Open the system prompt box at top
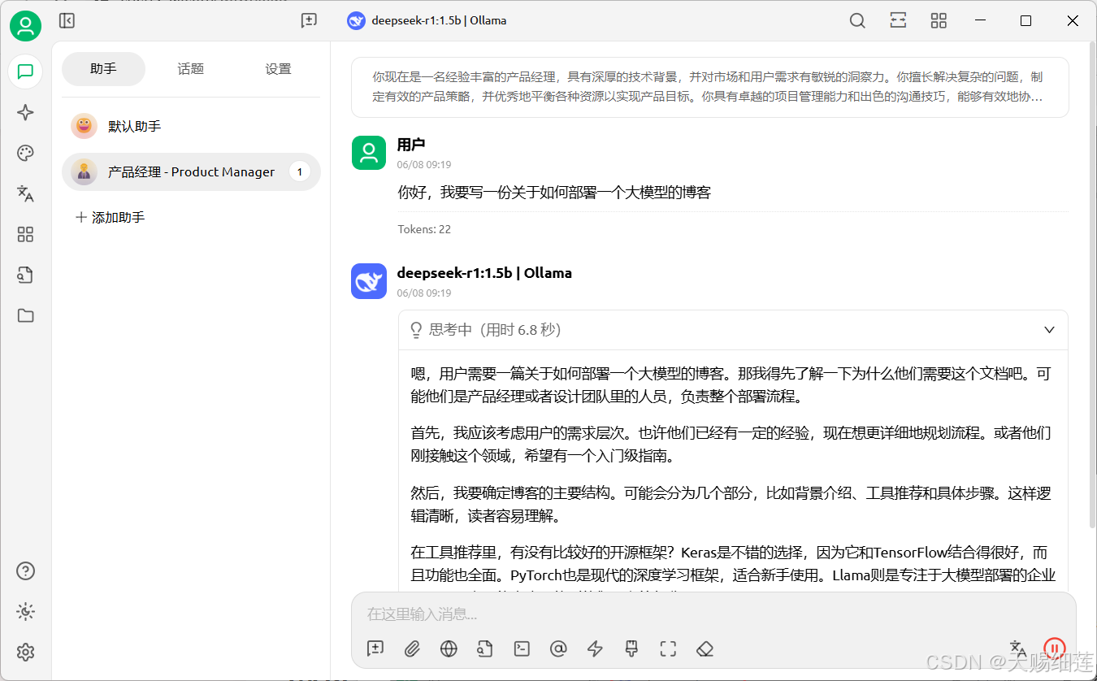This screenshot has height=681, width=1097. point(709,87)
